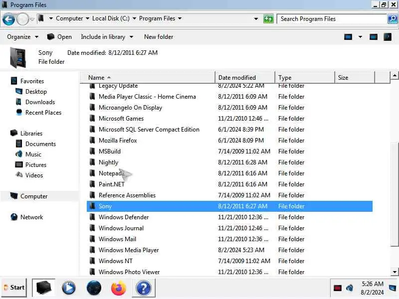
Task: Click the Nightly folder icon
Action: [92, 162]
